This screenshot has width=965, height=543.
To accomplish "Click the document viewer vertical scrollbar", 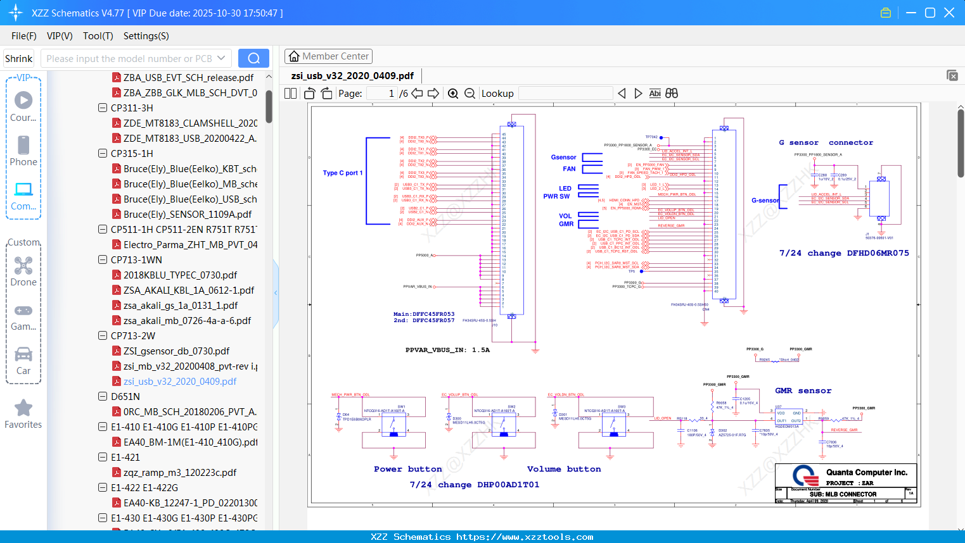I will pyautogui.click(x=961, y=142).
